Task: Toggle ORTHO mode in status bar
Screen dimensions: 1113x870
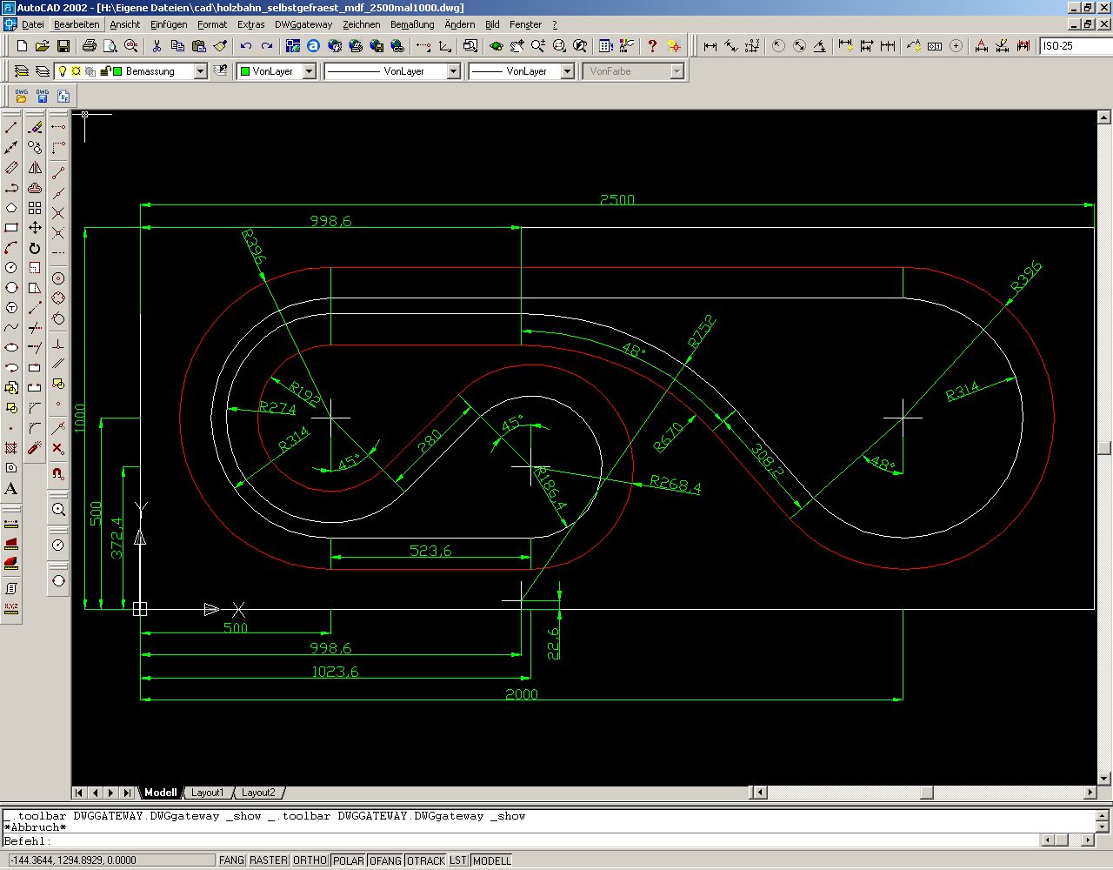Action: pyautogui.click(x=310, y=860)
